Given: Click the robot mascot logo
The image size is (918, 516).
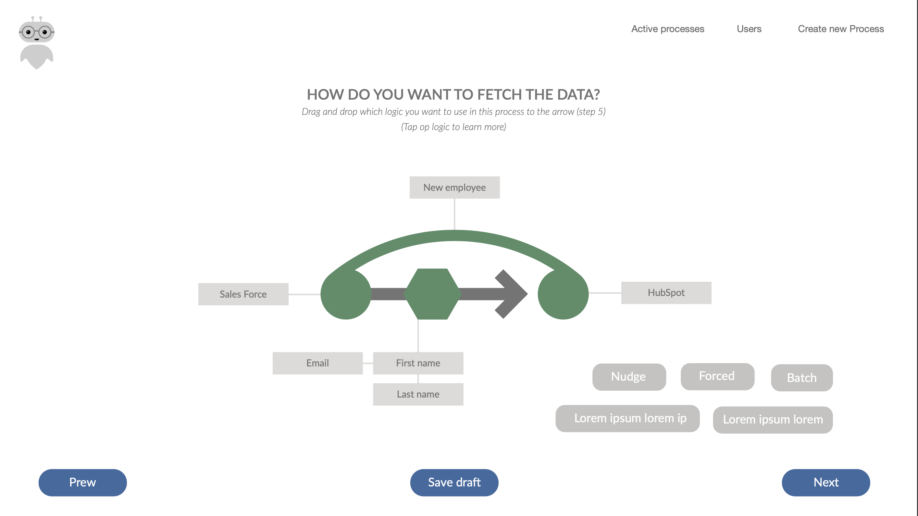Looking at the screenshot, I should coord(37,42).
